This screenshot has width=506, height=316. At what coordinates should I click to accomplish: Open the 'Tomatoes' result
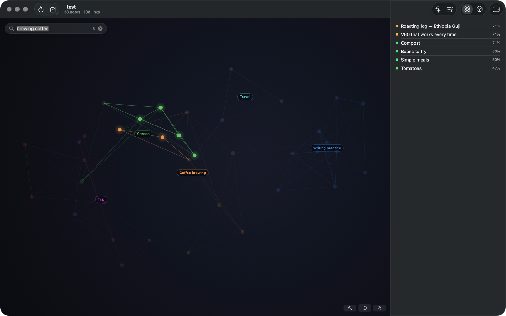point(447,68)
